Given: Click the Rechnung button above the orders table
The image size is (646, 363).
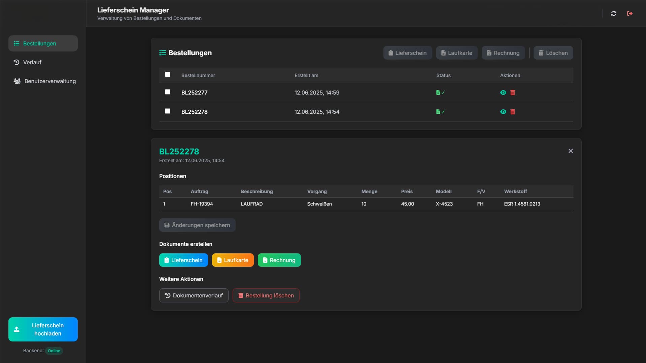Looking at the screenshot, I should pyautogui.click(x=503, y=53).
